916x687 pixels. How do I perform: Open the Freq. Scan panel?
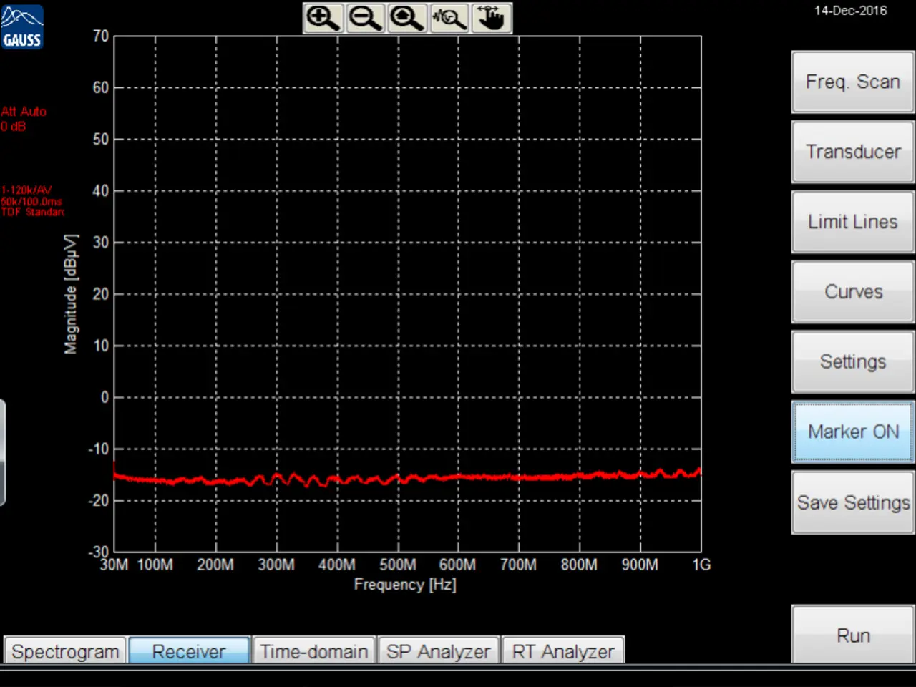point(852,82)
